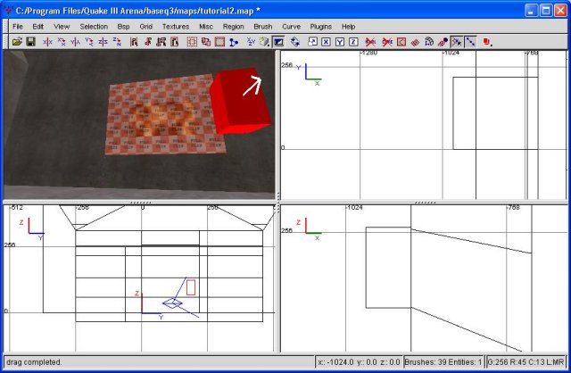Toggle welding of equal patch points
Viewport: 571px width, 373px height.
[457, 42]
